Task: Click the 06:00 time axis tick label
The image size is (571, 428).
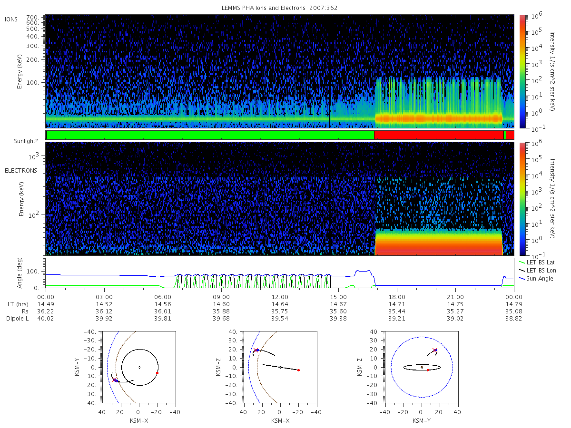Action: (x=163, y=296)
